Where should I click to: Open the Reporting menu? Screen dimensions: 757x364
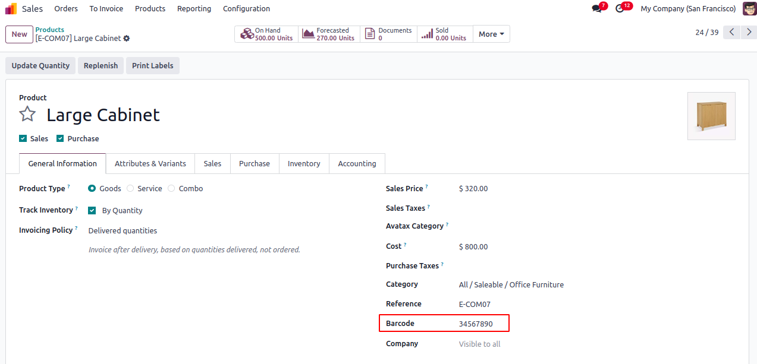pos(194,9)
